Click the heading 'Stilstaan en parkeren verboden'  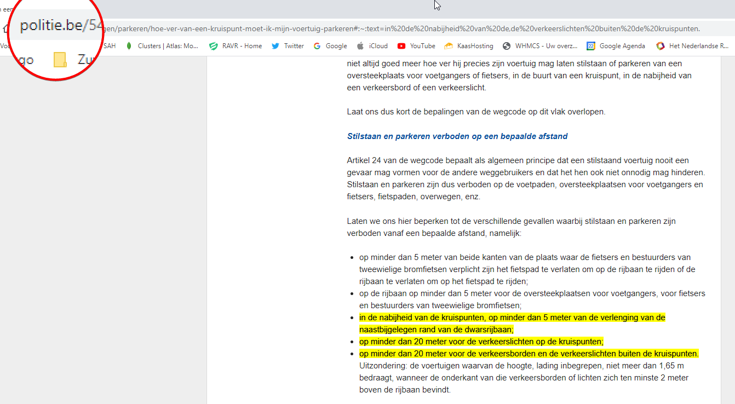pyautogui.click(x=457, y=136)
